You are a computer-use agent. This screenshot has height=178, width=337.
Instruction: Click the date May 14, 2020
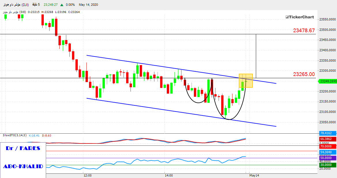click(x=88, y=5)
